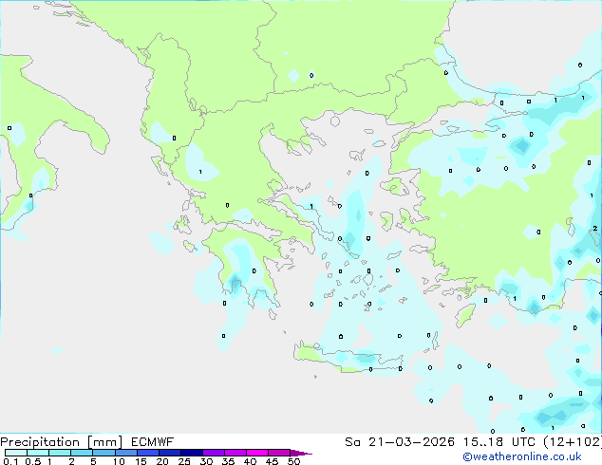Click the '0.5' legend scale label
Viewport: 602px width, 465px height.
33,461
